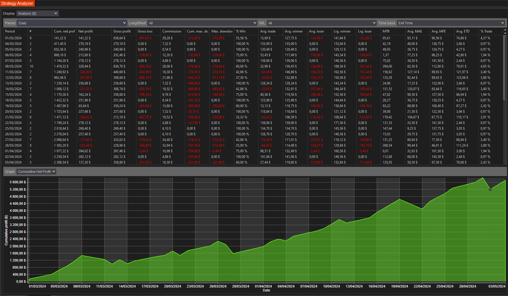508x296 pixels.
Task: Click the highlighted data point marker on chart
Action: pos(490,190)
